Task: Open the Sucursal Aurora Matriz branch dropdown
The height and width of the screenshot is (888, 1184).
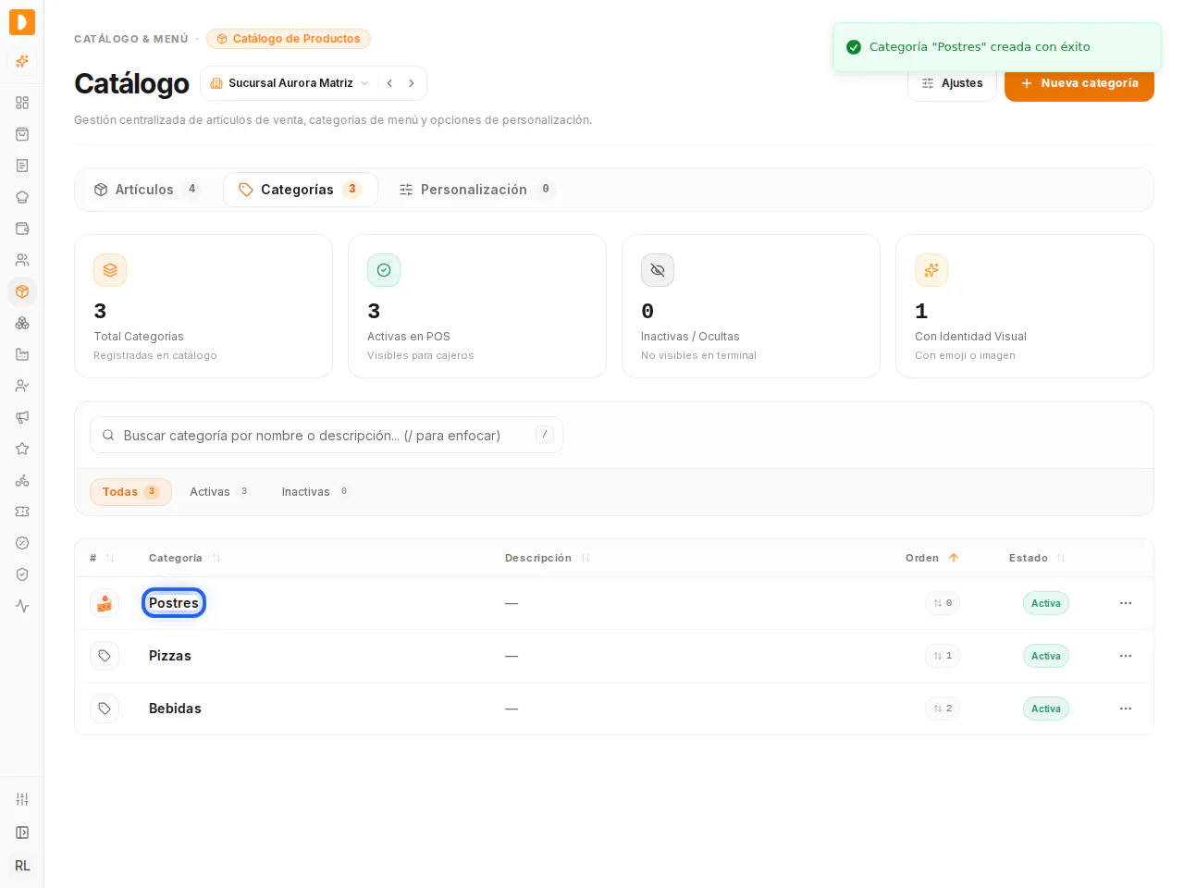Action: (290, 83)
